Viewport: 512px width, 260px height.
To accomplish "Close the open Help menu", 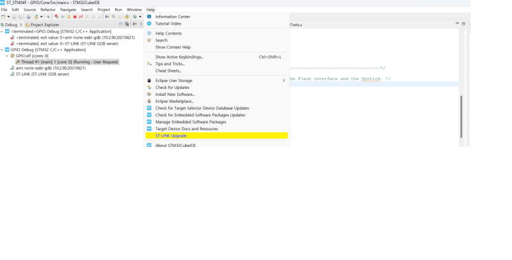I will pos(150,10).
